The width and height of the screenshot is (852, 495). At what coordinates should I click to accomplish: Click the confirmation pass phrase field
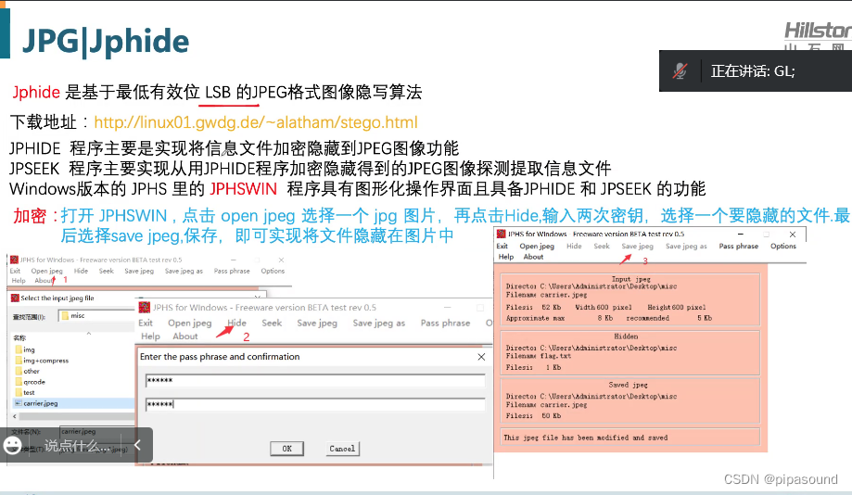pos(315,404)
